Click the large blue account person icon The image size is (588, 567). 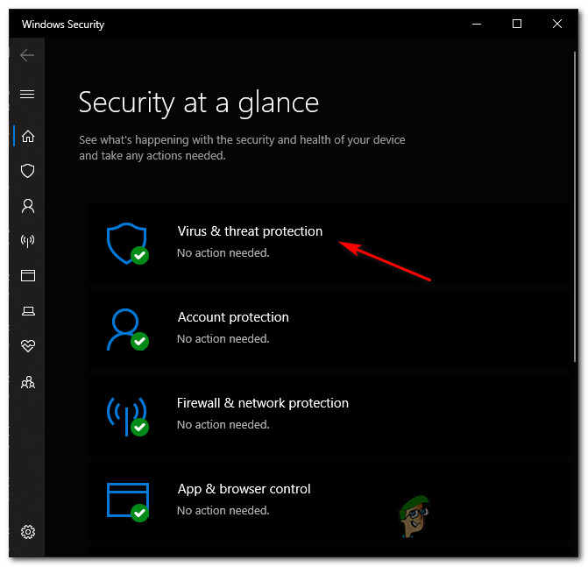pyautogui.click(x=127, y=330)
